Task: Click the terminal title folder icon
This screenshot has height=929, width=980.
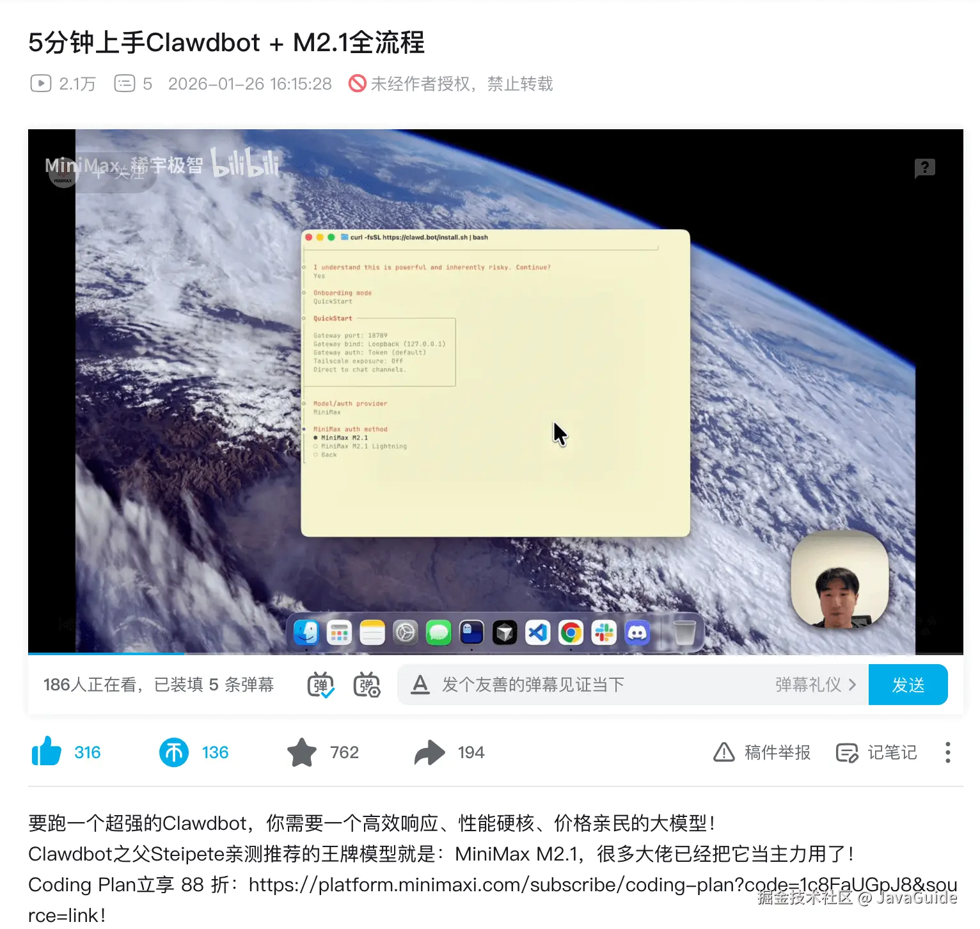Action: tap(345, 237)
